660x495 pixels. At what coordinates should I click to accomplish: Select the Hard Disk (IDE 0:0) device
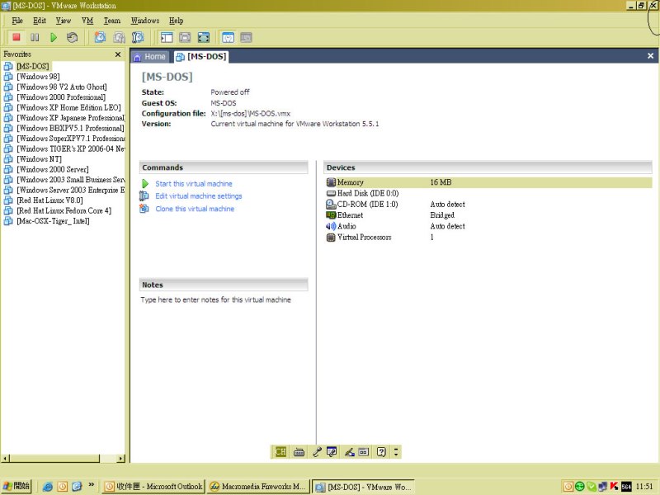coord(488,193)
